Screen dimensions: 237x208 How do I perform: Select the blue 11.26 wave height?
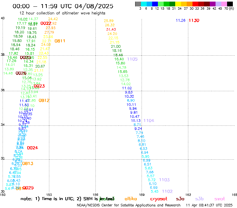click(181, 20)
